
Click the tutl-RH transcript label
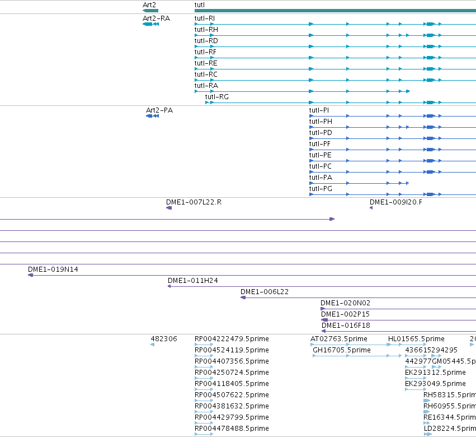[206, 30]
